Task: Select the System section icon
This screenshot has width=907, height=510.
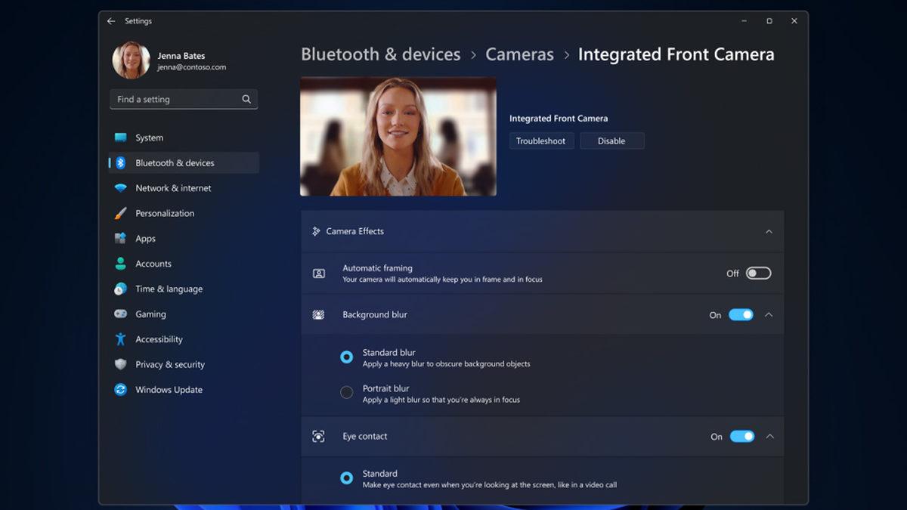Action: click(122, 138)
